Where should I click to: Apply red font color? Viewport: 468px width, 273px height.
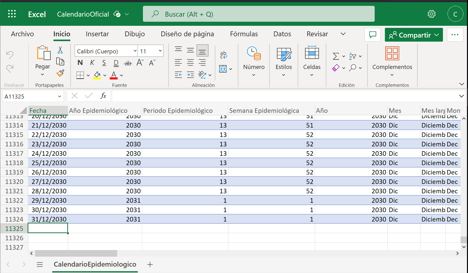[114, 75]
